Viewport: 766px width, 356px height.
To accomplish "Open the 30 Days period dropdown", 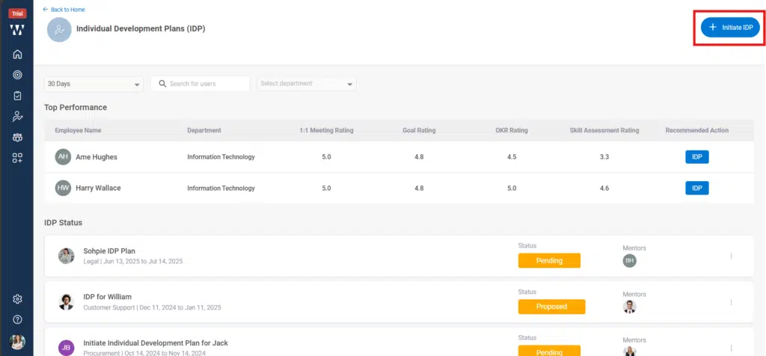I will pyautogui.click(x=94, y=84).
